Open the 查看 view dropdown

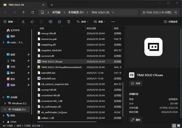pyautogui.click(x=99, y=22)
